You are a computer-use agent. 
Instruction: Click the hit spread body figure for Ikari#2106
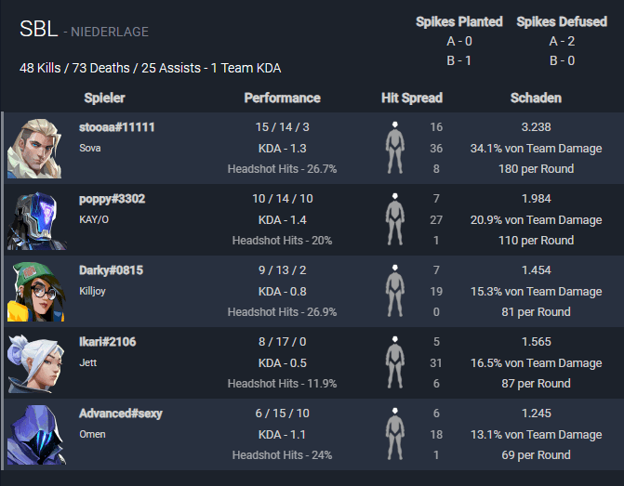[395, 362]
